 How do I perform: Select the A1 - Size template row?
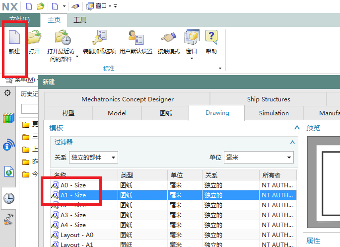174,195
